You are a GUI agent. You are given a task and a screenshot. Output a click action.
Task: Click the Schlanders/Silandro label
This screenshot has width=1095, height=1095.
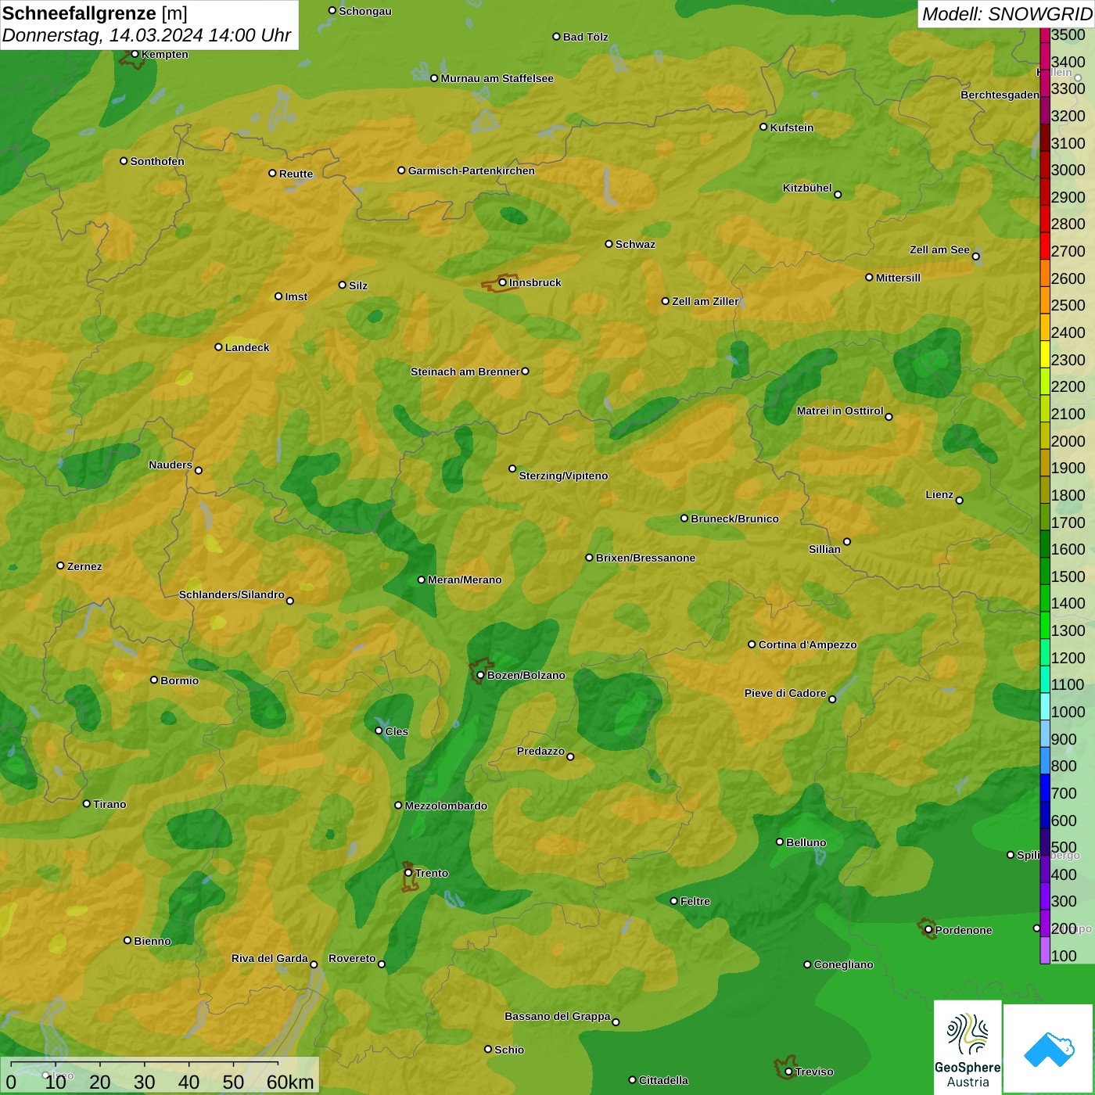[232, 594]
